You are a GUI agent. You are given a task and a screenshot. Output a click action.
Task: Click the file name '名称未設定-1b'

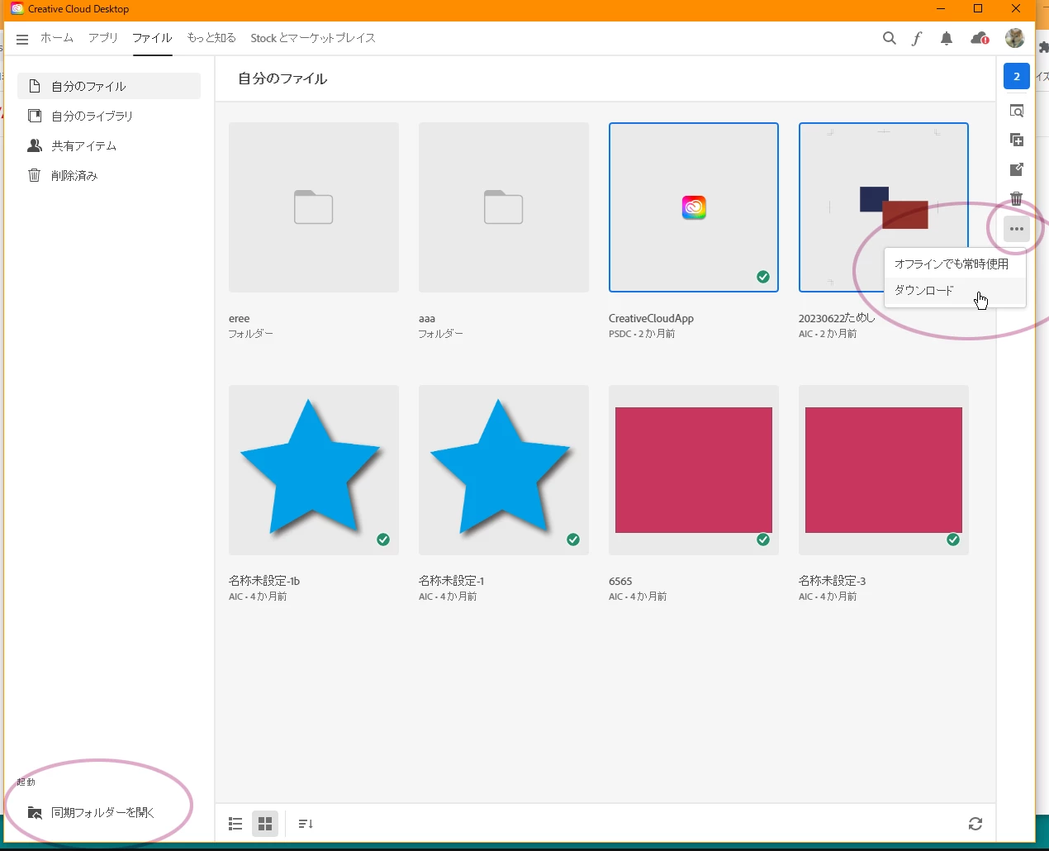tap(264, 581)
